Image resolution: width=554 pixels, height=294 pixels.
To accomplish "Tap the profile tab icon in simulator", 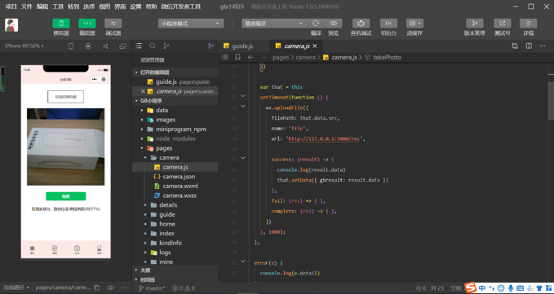I will click(100, 249).
